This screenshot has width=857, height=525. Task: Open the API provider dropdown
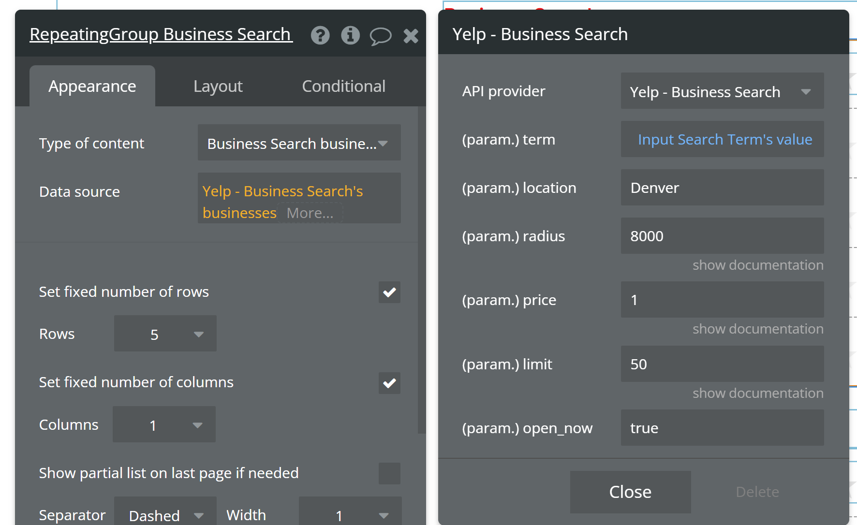[722, 91]
